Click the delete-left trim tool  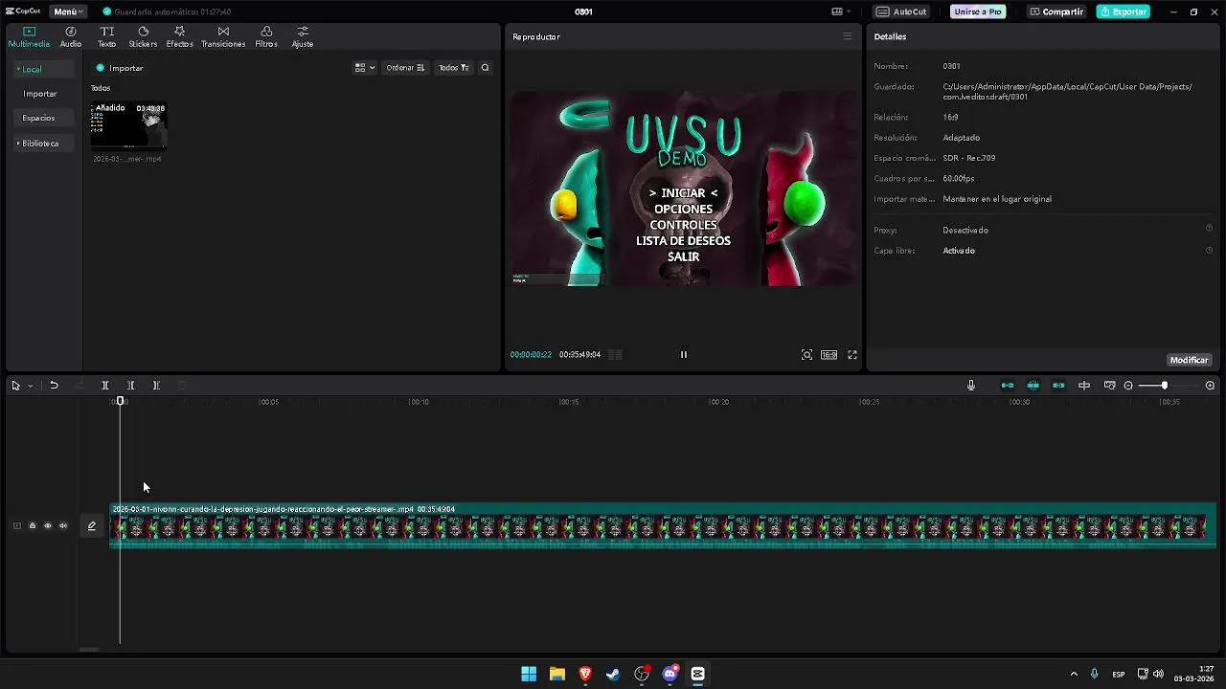[131, 386]
